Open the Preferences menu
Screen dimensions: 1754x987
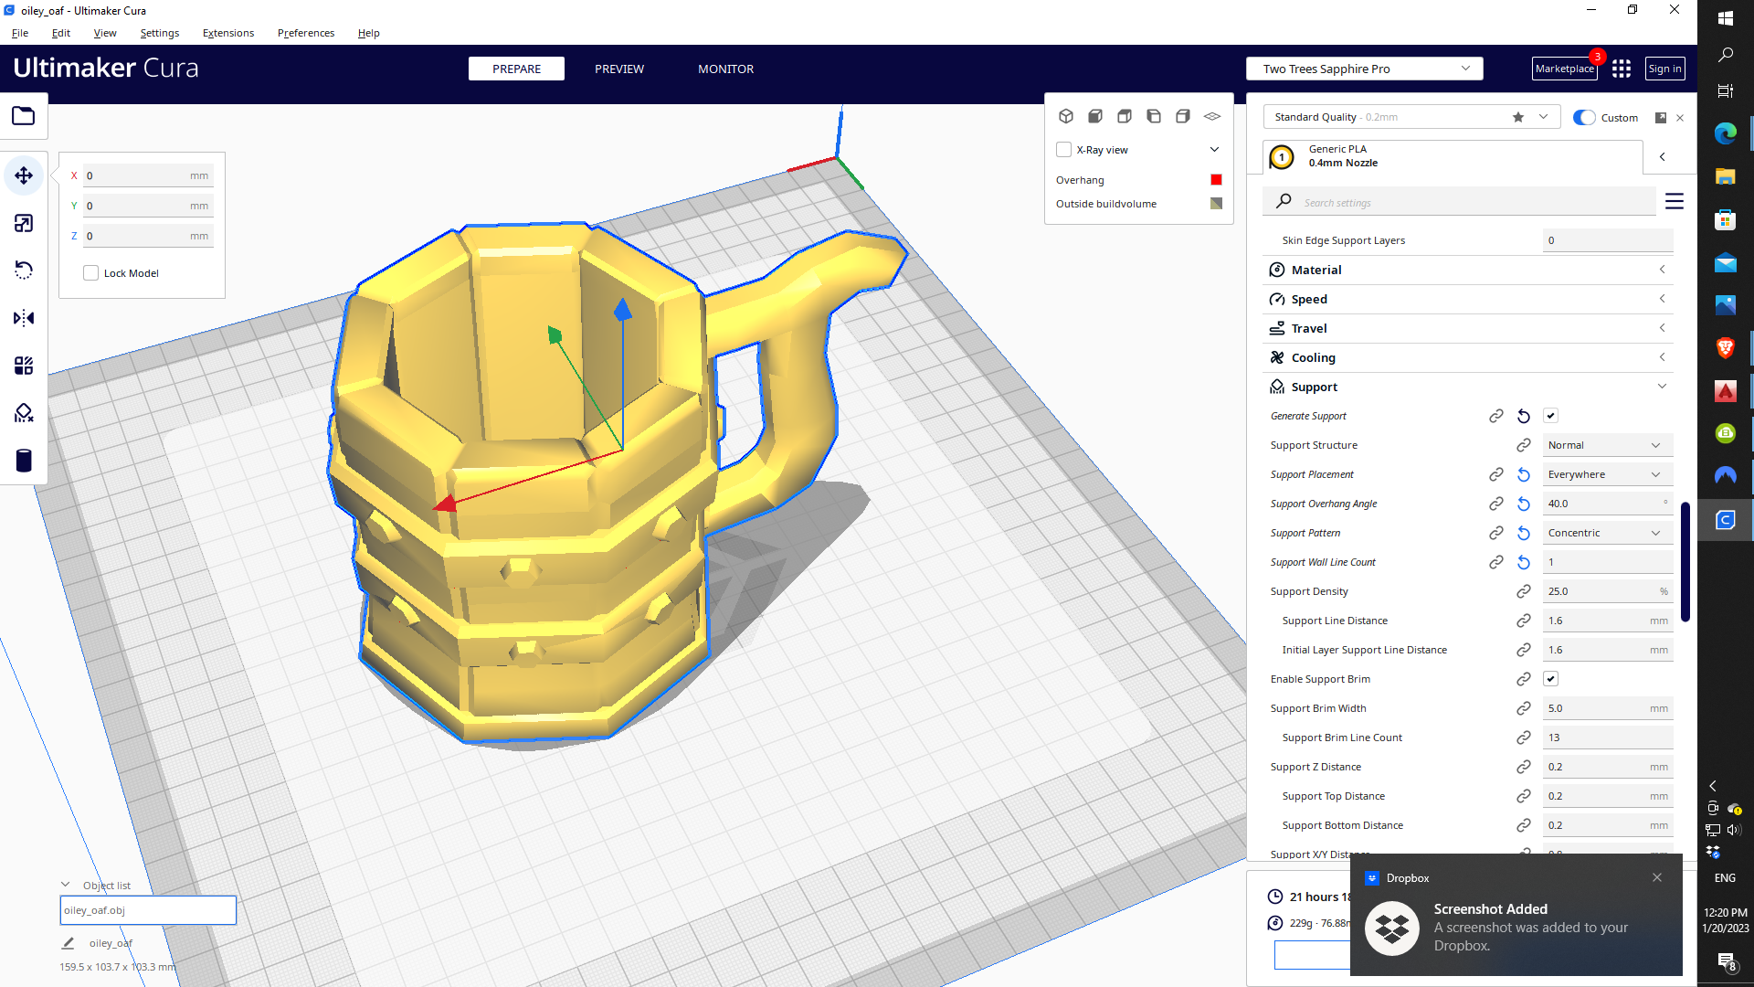[x=306, y=33]
